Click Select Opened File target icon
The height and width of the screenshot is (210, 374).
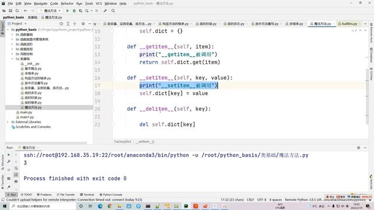coord(61,23)
